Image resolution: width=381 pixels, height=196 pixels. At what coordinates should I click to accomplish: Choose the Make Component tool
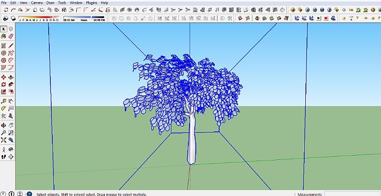[11, 29]
